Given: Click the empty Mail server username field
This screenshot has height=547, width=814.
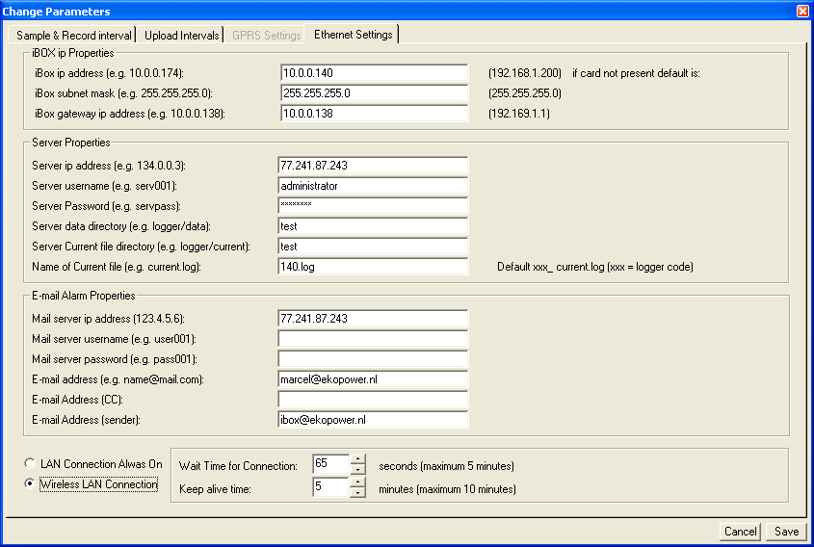Looking at the screenshot, I should (372, 339).
